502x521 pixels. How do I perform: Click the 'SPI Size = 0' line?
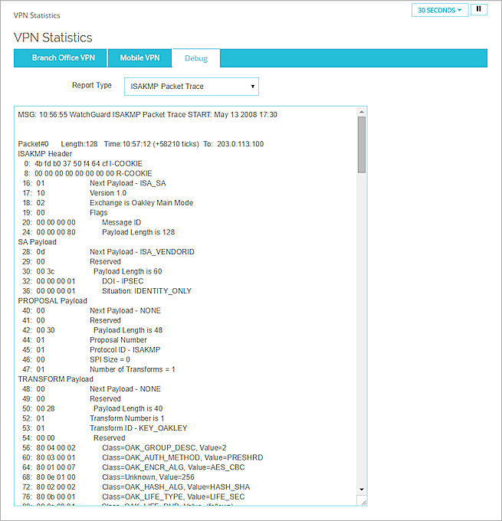76,359
